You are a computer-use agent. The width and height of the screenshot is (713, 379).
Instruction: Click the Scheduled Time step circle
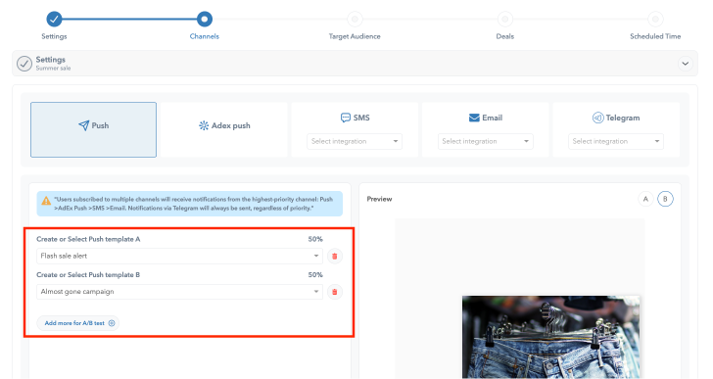(655, 19)
